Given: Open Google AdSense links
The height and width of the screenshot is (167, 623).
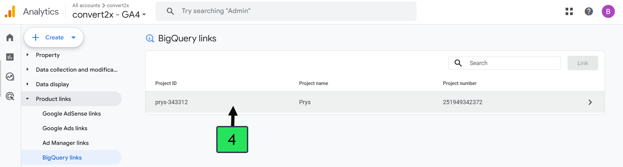Looking at the screenshot, I should 71,114.
